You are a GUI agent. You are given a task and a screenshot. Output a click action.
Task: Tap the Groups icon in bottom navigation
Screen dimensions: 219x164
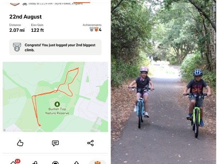[35, 163]
